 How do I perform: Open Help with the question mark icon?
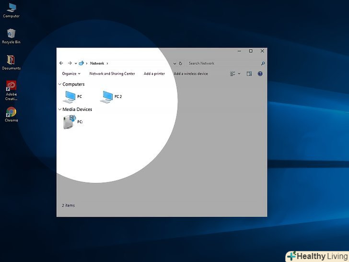coord(260,74)
